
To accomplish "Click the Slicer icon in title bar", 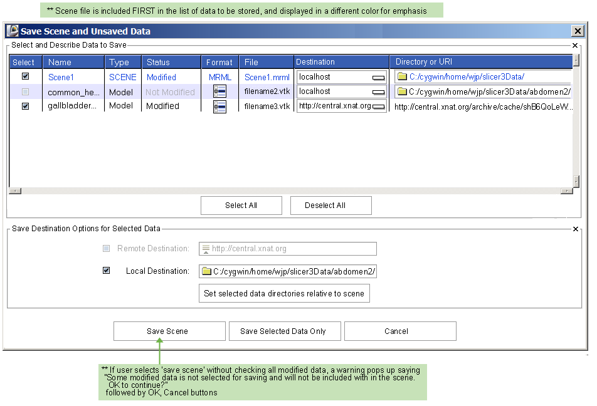I will (x=12, y=31).
